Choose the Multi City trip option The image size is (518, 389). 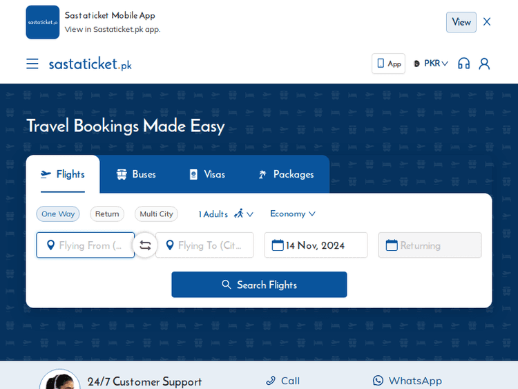(x=156, y=214)
